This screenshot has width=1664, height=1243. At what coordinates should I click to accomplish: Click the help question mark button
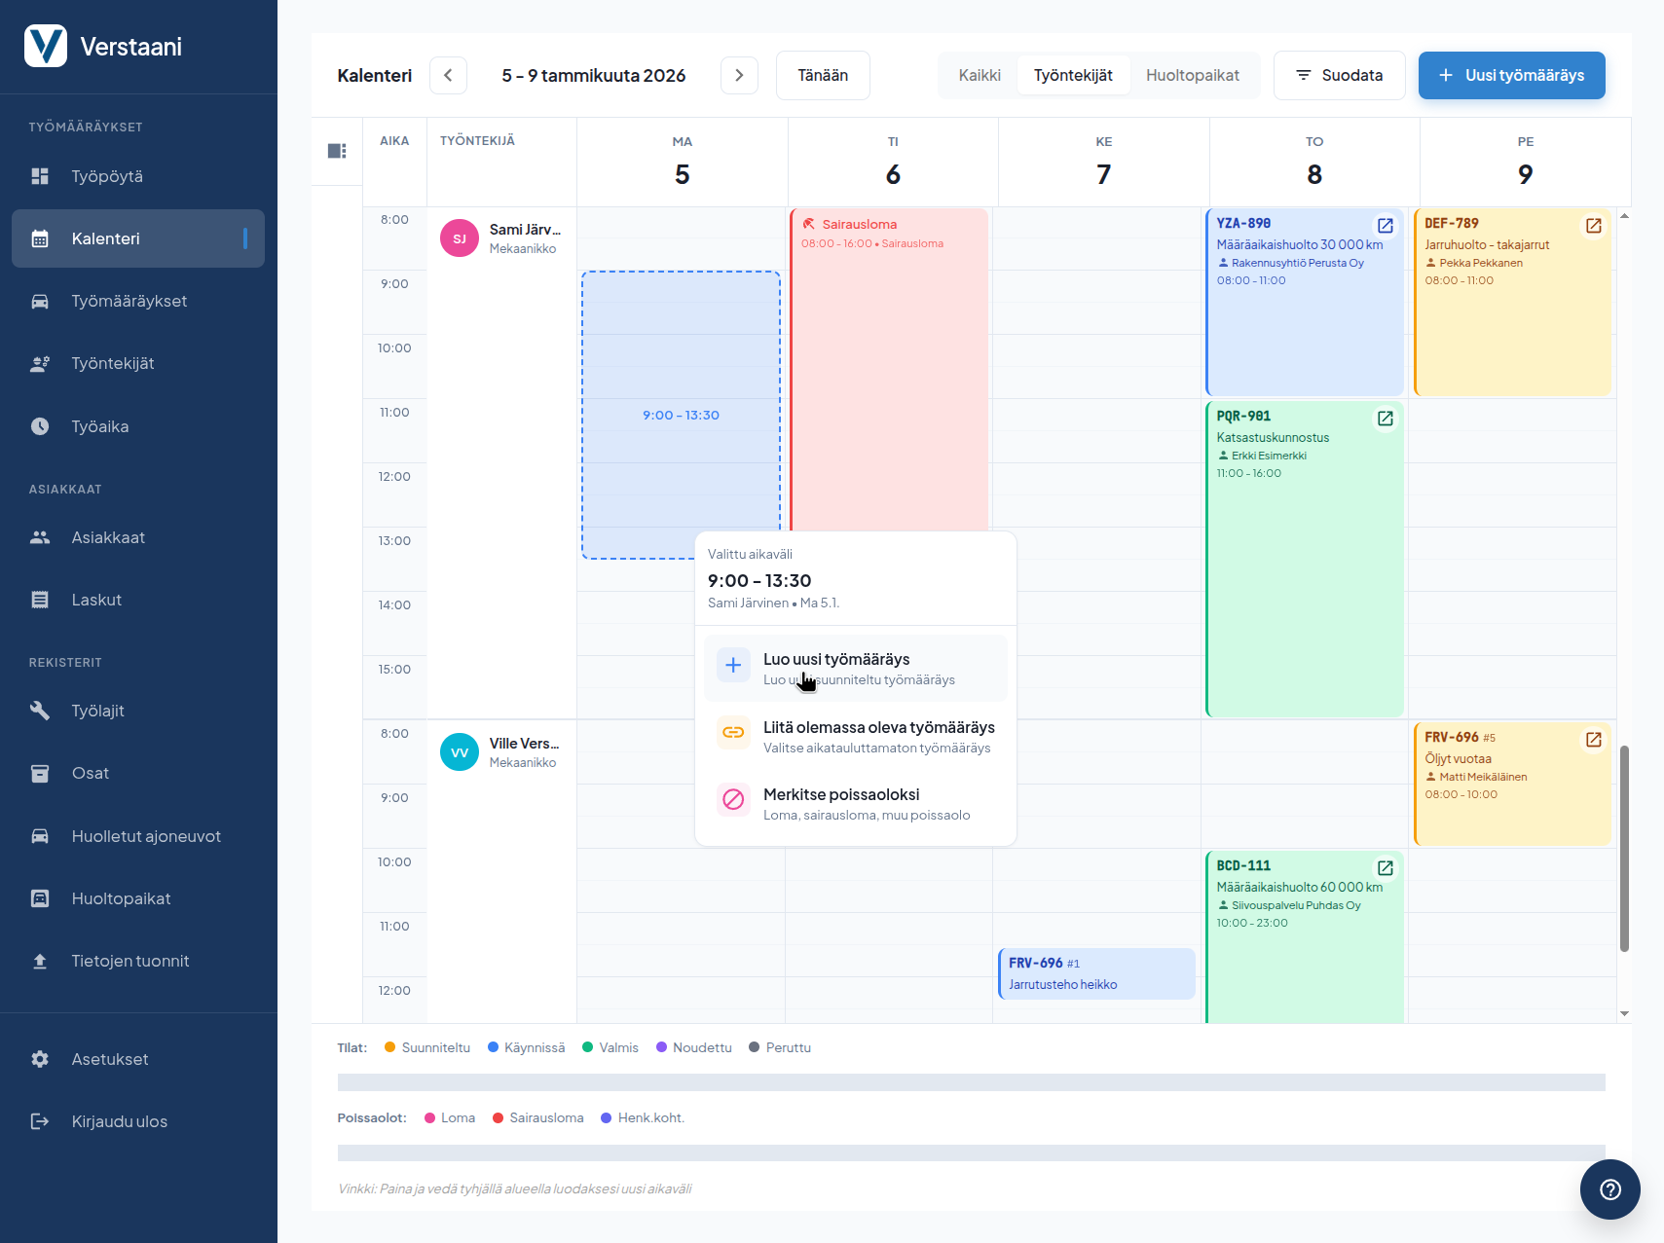1609,1188
